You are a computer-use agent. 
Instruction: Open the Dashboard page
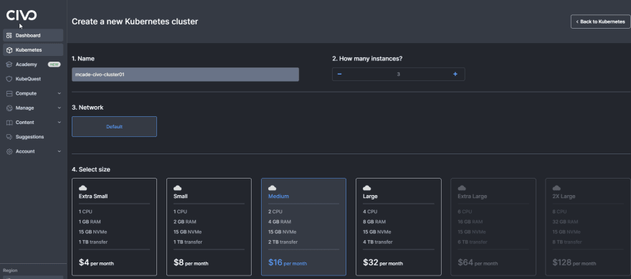click(x=33, y=35)
